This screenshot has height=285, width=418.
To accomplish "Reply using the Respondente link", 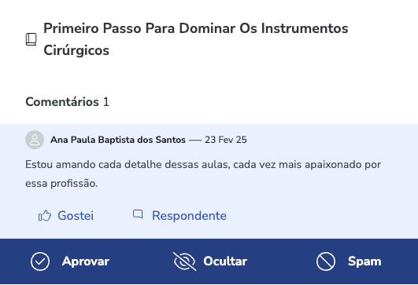I will click(179, 216).
